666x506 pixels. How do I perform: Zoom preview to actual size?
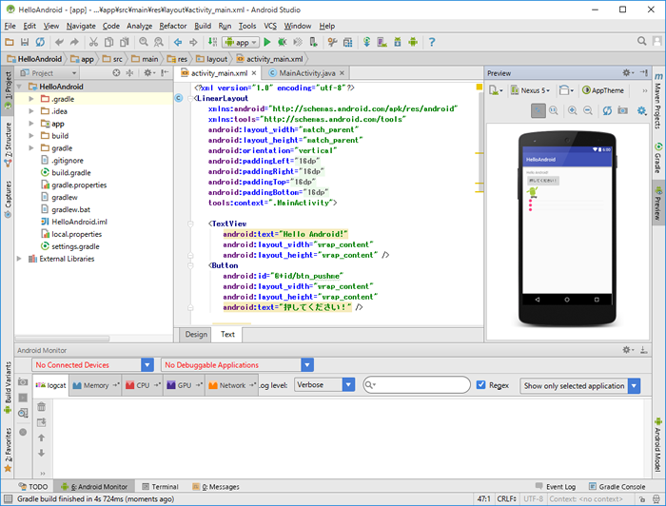point(554,110)
